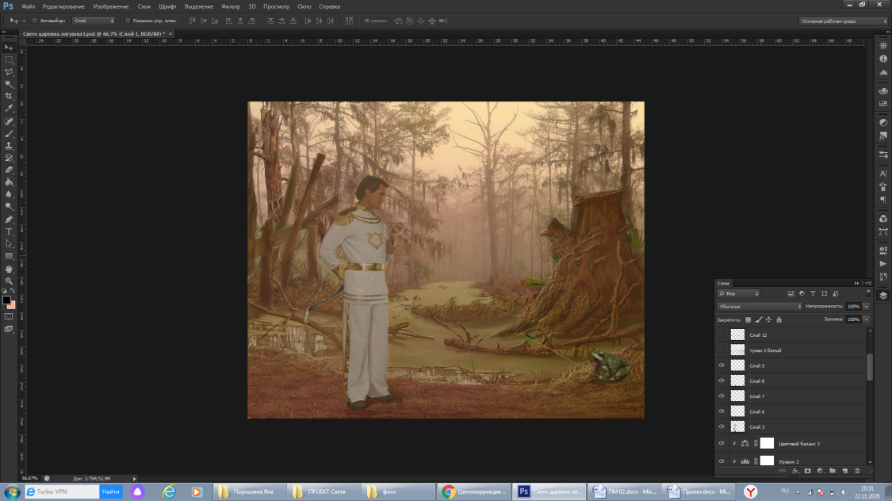Screen dimensions: 892x501
Task: Select the Healing Brush tool
Action: [9, 121]
